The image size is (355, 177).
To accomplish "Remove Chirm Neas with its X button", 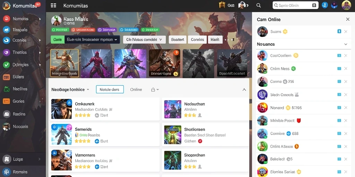I will coord(346,69).
